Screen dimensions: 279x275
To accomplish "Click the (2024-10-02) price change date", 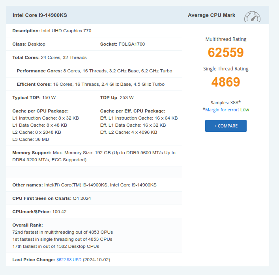I will click(x=96, y=260).
